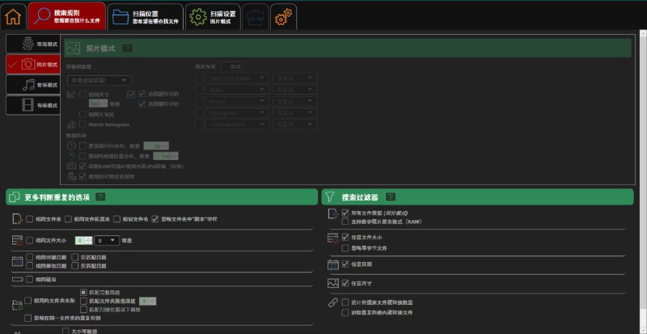Screen dimensions: 647x334
Task: Click the clock icon for time grouping
Action: click(71, 146)
